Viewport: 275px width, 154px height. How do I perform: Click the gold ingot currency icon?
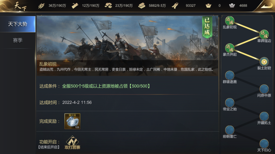click(208, 5)
